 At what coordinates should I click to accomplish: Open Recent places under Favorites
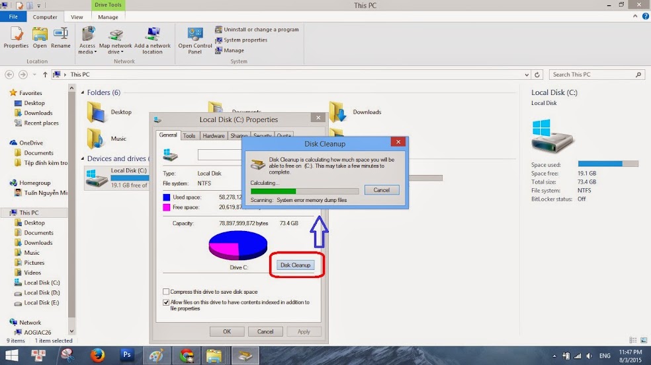(36, 123)
